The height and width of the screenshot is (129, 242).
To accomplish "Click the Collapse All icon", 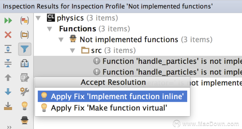I will [x=8, y=63].
